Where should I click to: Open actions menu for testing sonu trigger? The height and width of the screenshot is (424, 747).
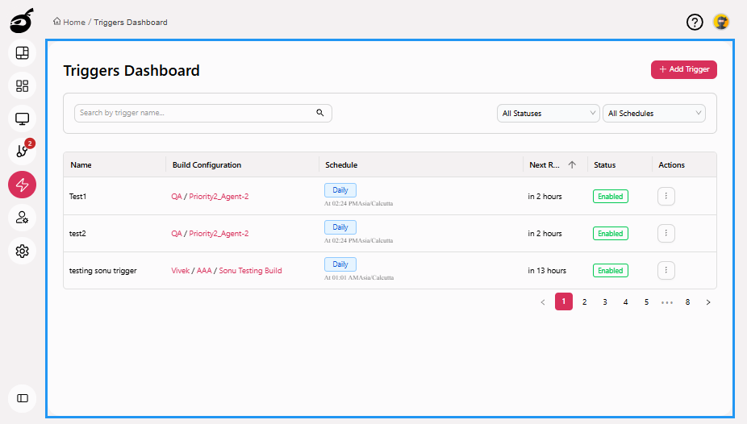666,271
